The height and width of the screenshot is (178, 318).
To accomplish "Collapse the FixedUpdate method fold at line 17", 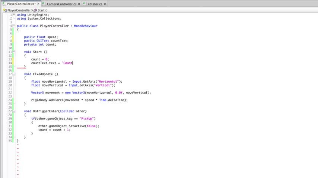I will pyautogui.click(x=14, y=74).
